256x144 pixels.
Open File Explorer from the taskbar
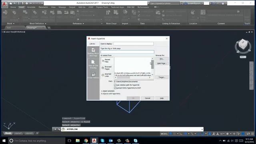coord(78,140)
